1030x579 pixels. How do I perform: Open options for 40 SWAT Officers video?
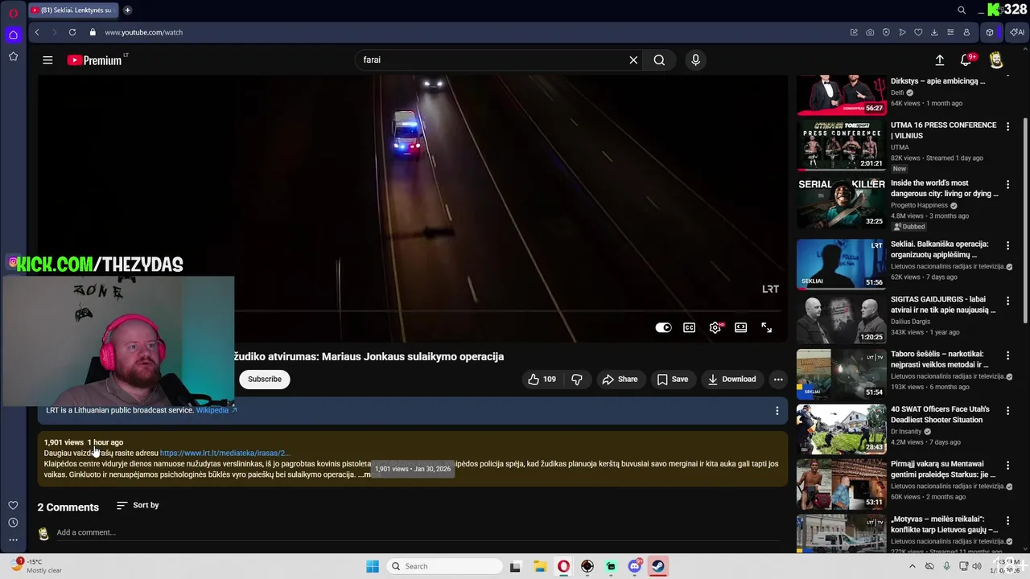tap(1007, 410)
